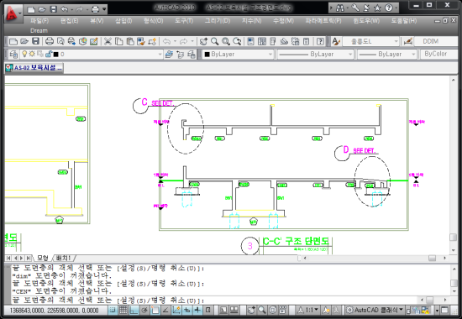Click the drawing area horizontal scrollbar thumb

pos(432,258)
